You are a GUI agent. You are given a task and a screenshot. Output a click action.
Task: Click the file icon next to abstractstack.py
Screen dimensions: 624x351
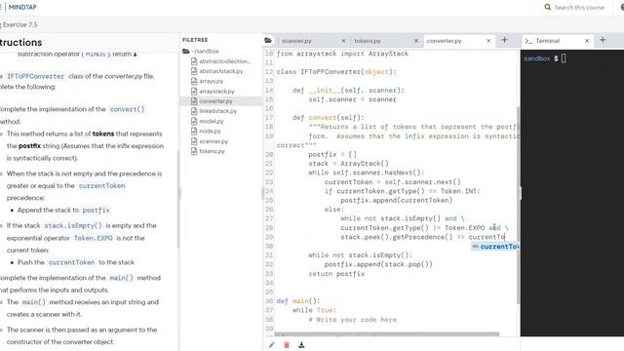[194, 71]
